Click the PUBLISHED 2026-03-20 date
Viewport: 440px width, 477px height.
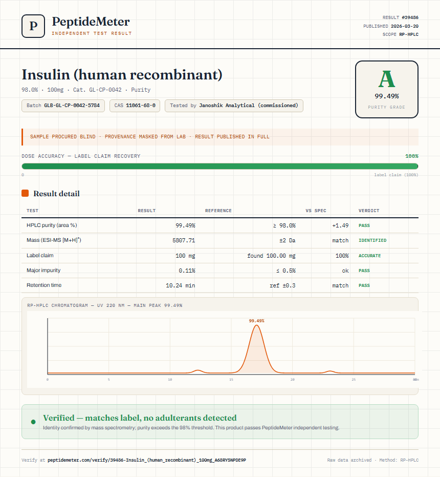(x=391, y=26)
